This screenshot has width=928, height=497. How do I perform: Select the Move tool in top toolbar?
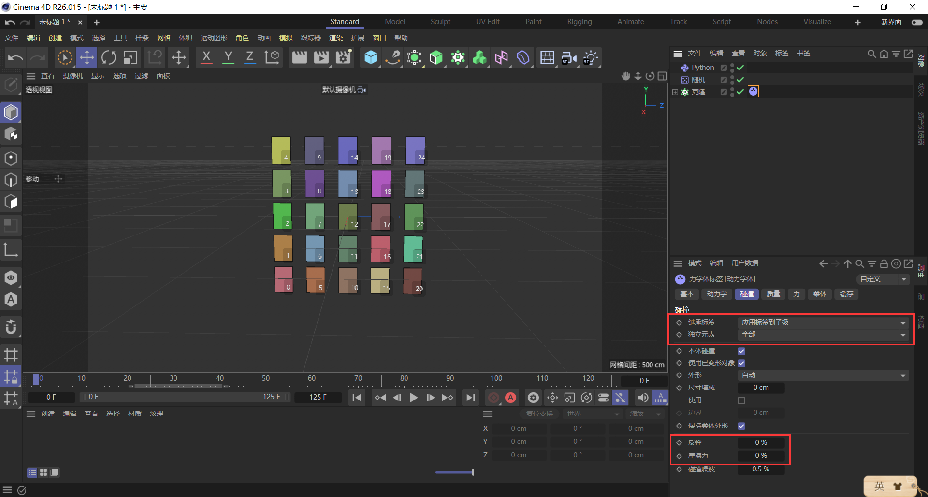(x=87, y=57)
